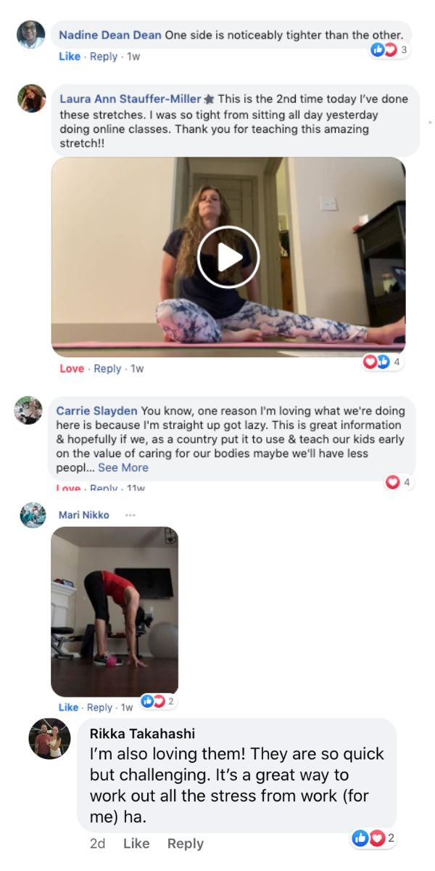Image resolution: width=435 pixels, height=871 pixels.
Task: Open Rikka Takahashi's profile picture
Action: pos(49,739)
